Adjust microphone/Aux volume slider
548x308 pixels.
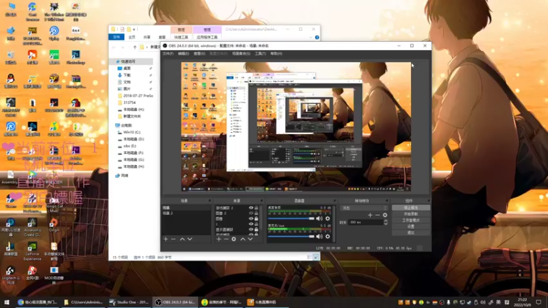(291, 236)
